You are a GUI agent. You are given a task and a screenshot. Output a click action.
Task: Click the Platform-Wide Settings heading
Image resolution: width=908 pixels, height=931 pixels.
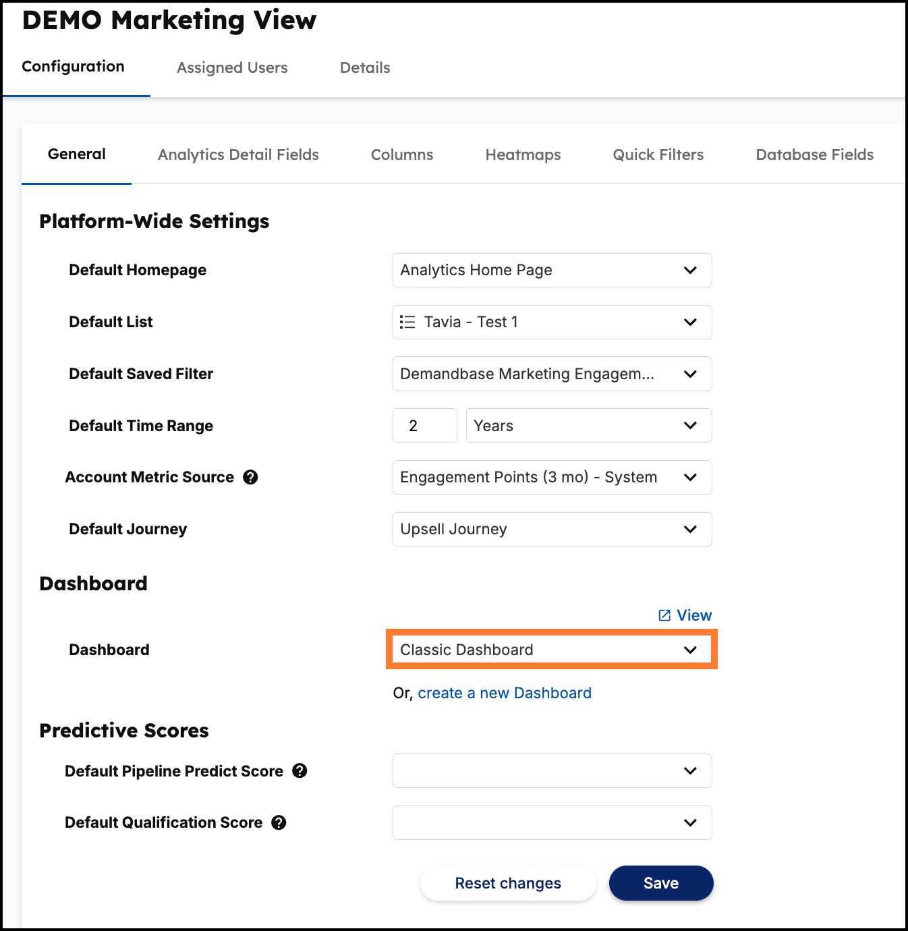click(154, 221)
